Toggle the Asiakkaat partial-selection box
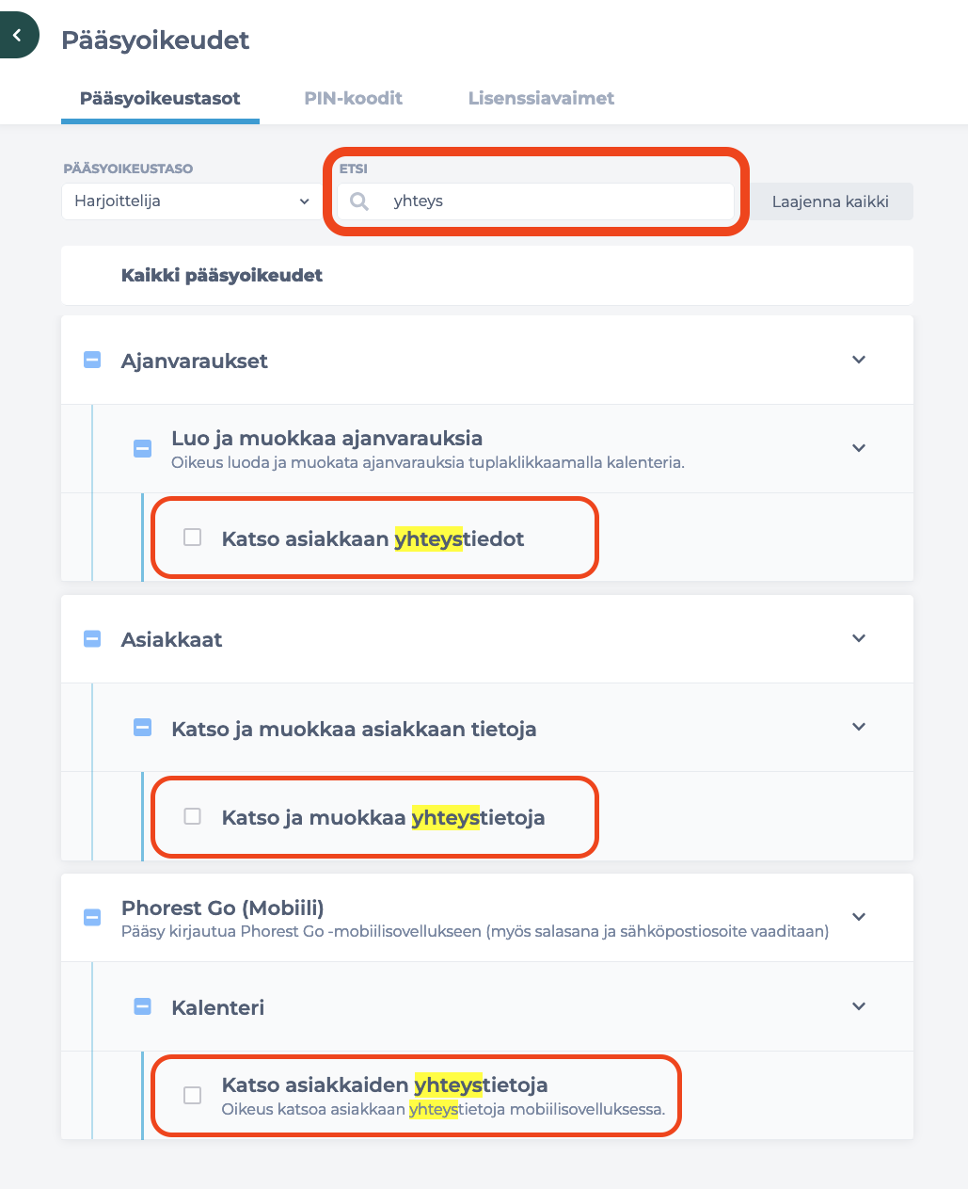Screen dimensions: 968x1189 point(92,639)
